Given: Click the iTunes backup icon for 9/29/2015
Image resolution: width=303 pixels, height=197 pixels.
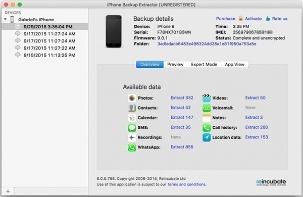Looking at the screenshot, I should (x=18, y=26).
